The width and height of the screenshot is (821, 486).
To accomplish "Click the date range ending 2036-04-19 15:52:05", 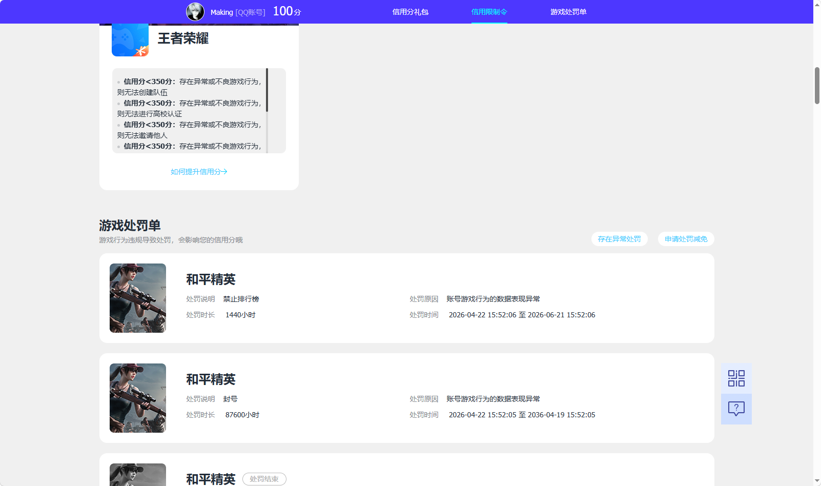I will click(x=522, y=415).
